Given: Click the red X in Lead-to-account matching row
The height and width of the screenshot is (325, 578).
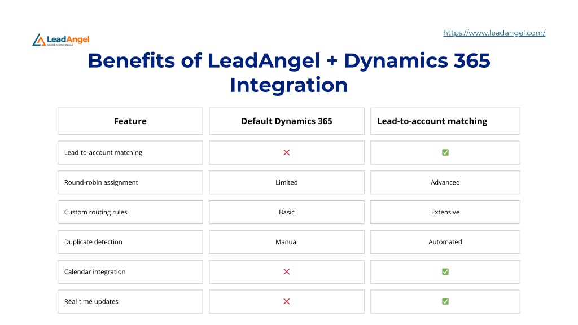Looking at the screenshot, I should pyautogui.click(x=286, y=152).
